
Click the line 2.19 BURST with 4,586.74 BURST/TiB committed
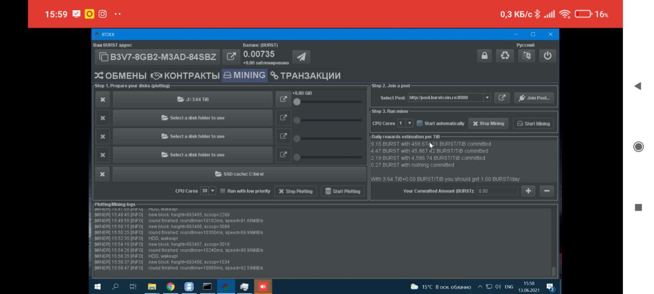[x=428, y=158]
